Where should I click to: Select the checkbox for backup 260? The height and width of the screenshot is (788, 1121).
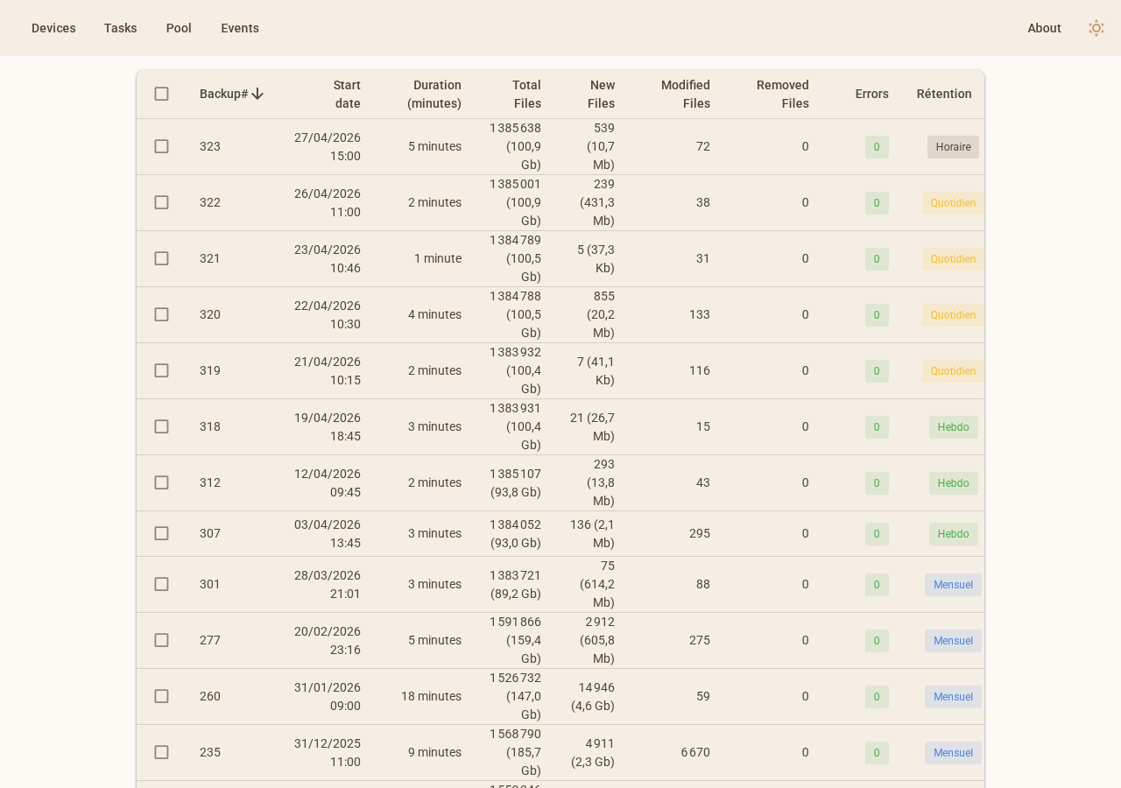pos(161,696)
